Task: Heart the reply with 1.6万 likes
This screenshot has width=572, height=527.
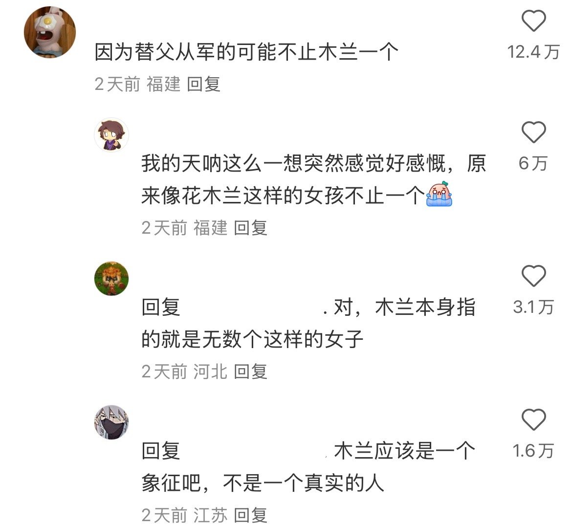Action: [x=534, y=420]
